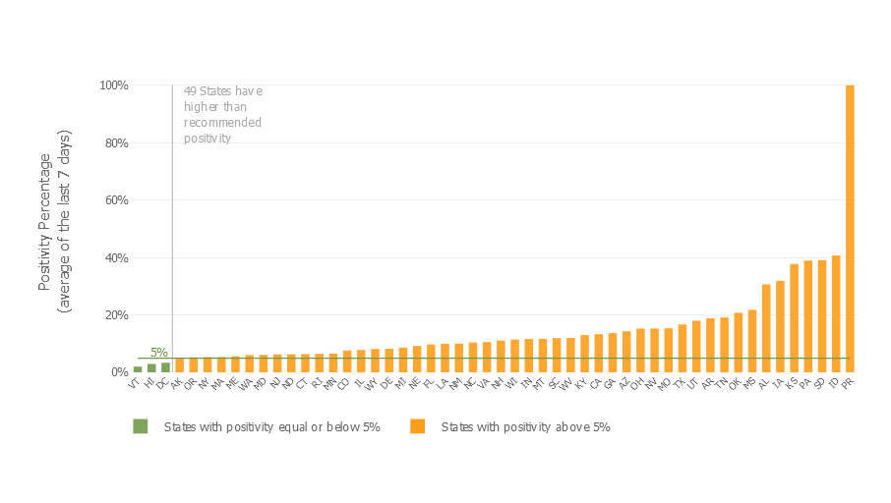Select the green DC bar
The height and width of the screenshot is (503, 891).
pyautogui.click(x=165, y=367)
